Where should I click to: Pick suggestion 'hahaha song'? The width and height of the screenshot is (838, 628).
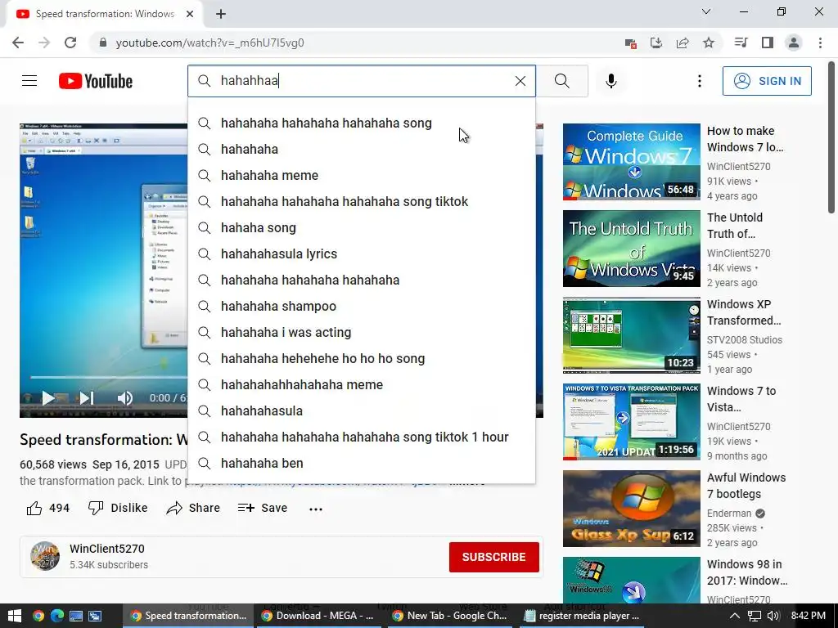click(x=361, y=227)
